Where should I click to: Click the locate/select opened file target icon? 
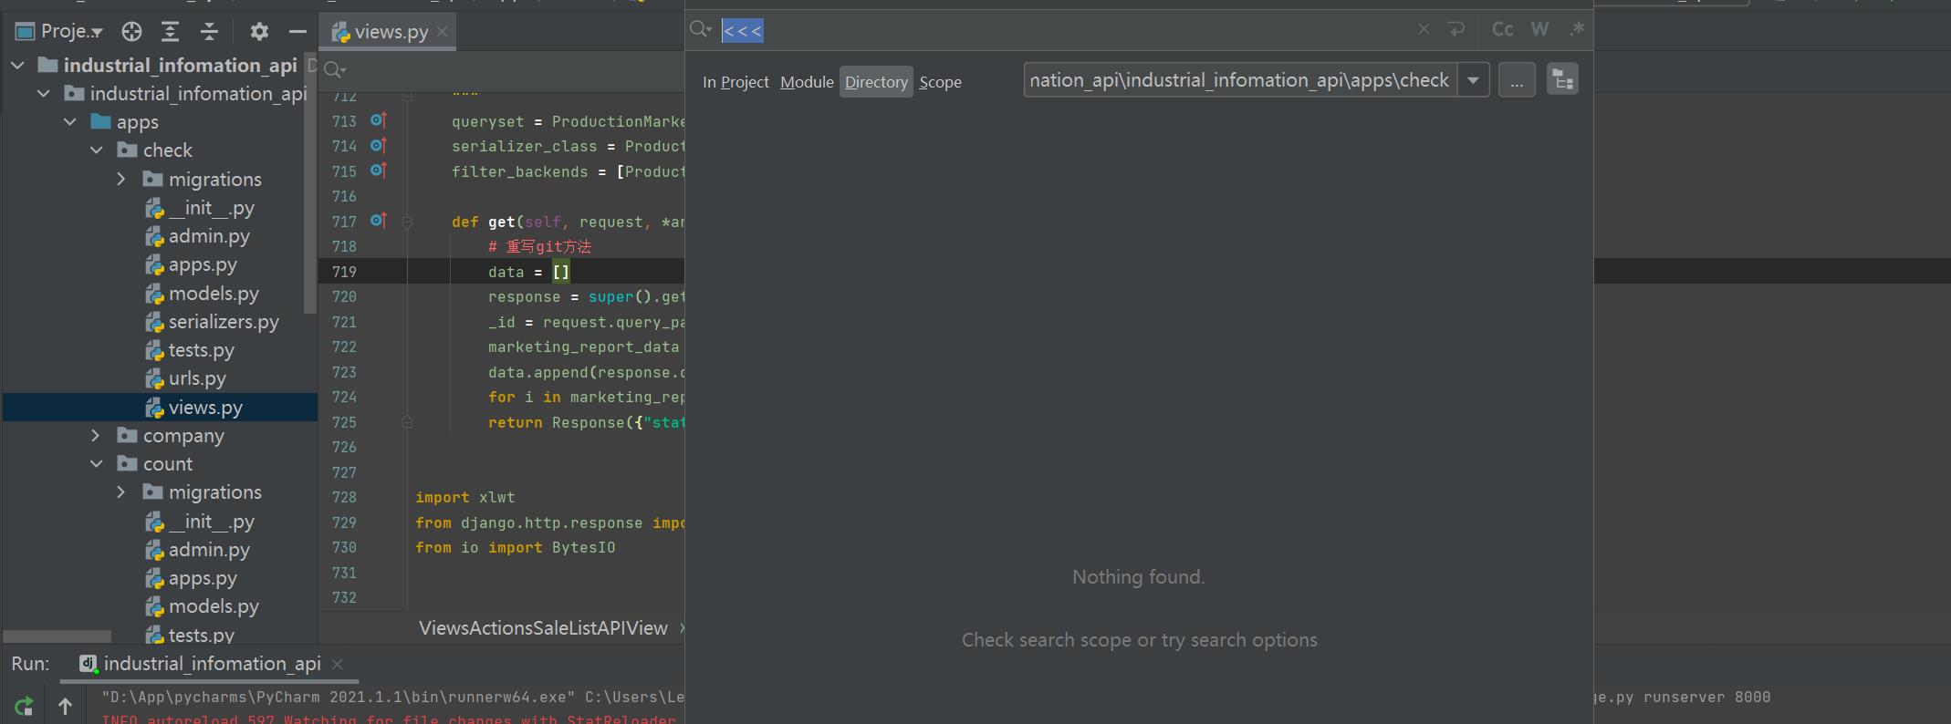click(x=131, y=32)
